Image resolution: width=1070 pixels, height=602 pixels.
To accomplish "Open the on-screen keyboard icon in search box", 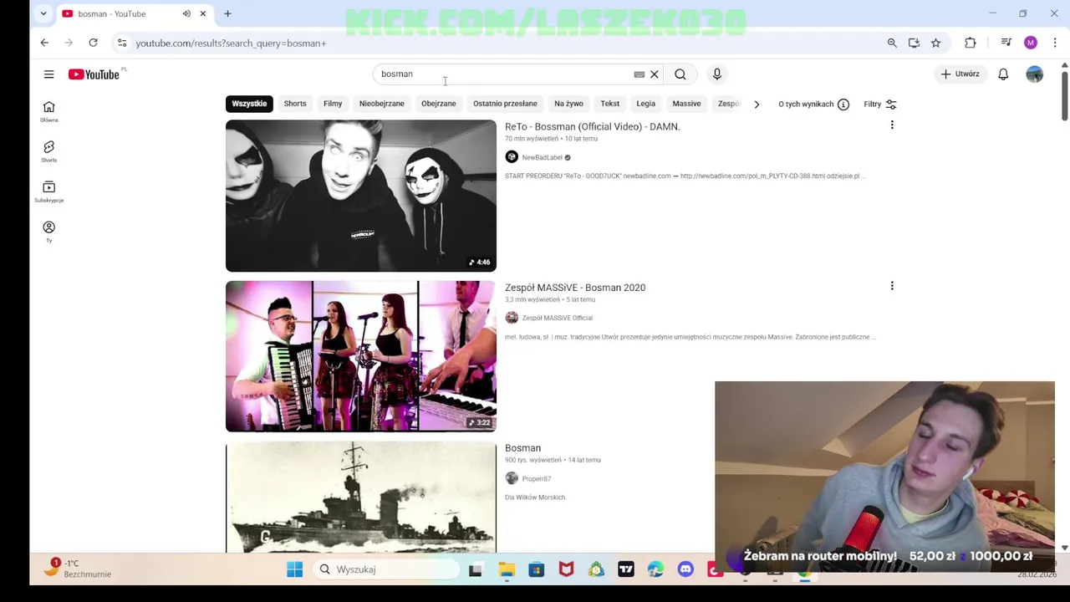I will point(639,74).
